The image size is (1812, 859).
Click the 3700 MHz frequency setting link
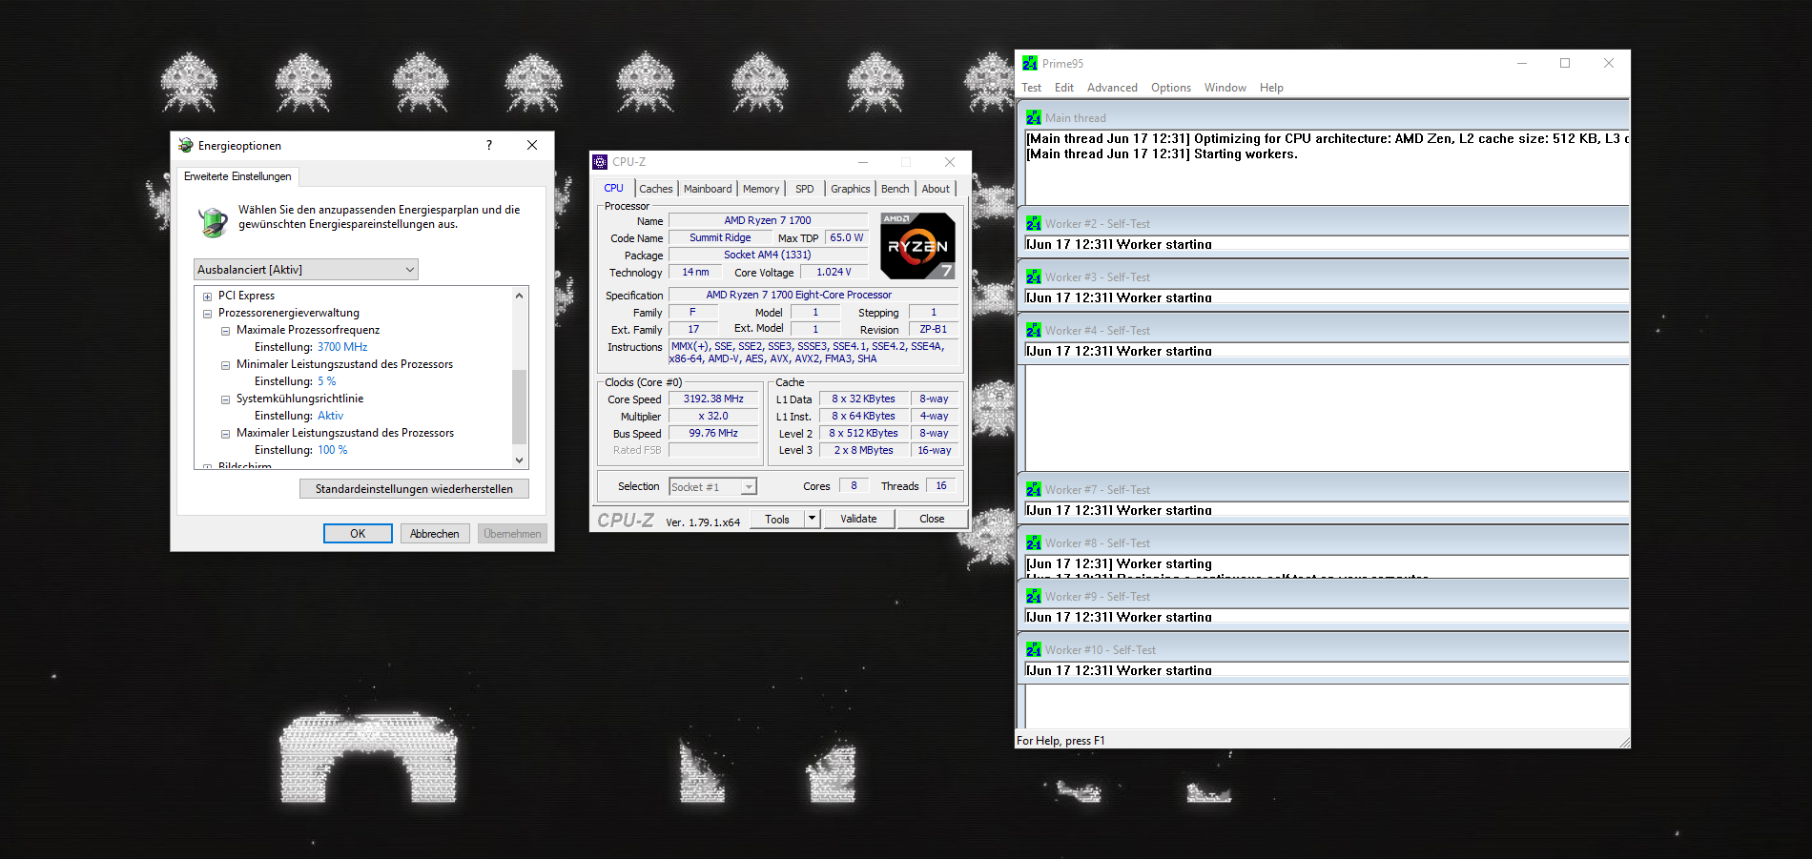click(342, 347)
